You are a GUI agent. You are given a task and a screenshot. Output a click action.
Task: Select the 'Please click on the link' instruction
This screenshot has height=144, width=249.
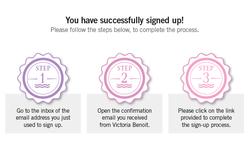click(x=206, y=118)
